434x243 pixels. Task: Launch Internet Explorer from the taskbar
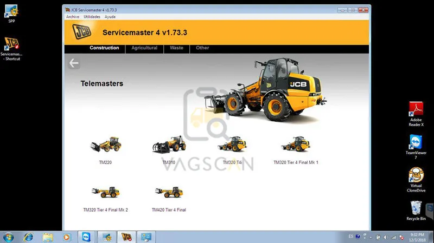click(x=28, y=237)
